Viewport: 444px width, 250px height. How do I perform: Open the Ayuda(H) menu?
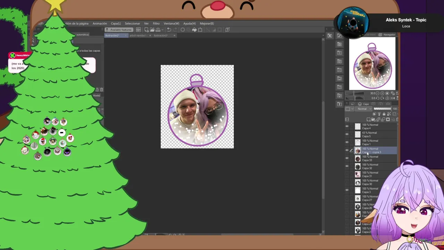coord(189,24)
